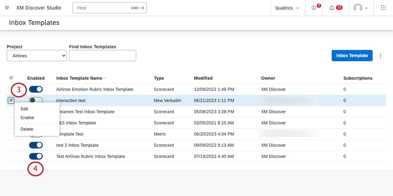393x196 pixels.
Task: Click the clock alerts icon
Action: click(x=314, y=8)
